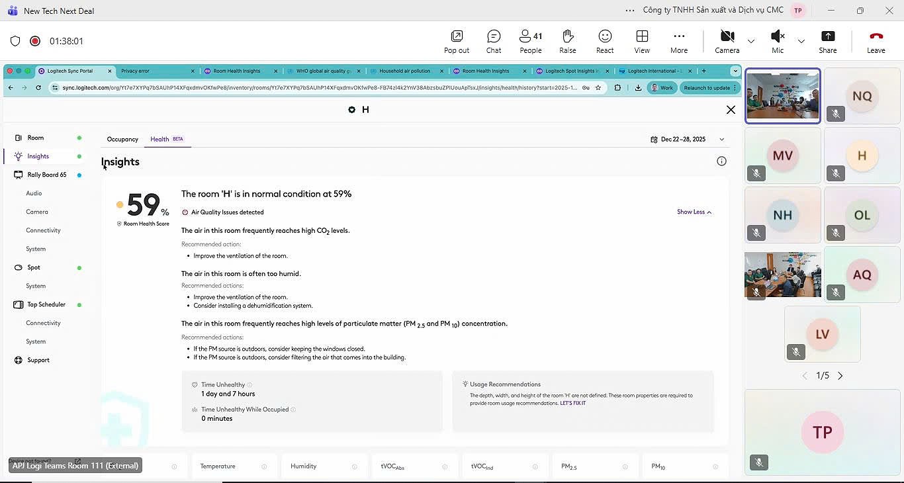Open the React emoji menu
Viewport: 904px width, 483px height.
pos(604,41)
